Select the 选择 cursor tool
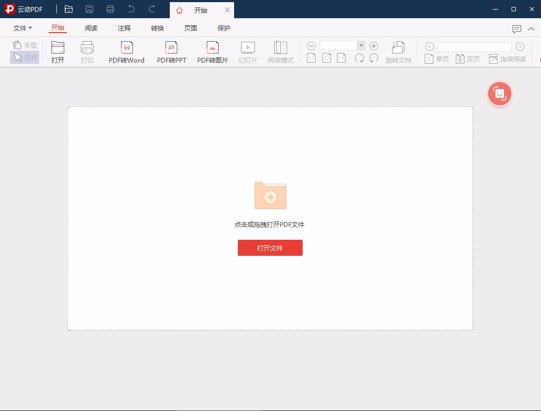 [25, 57]
